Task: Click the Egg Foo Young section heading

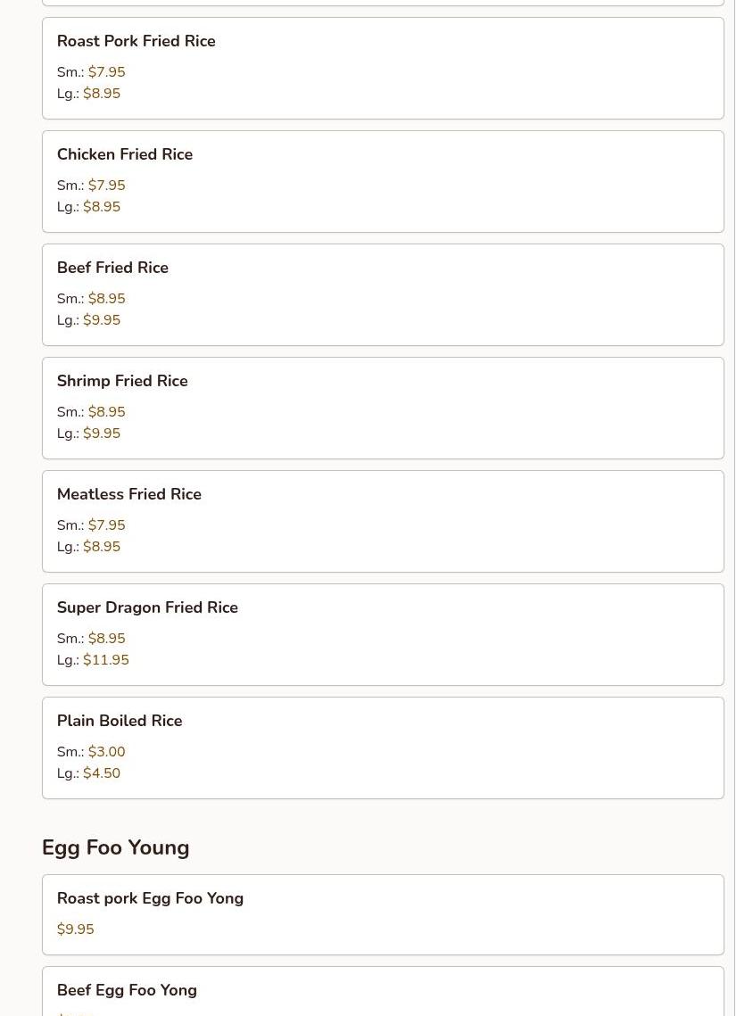Action: [115, 847]
